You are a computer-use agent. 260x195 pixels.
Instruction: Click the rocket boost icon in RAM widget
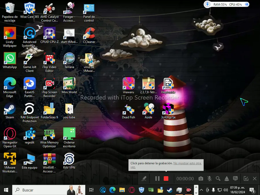[x=207, y=4]
